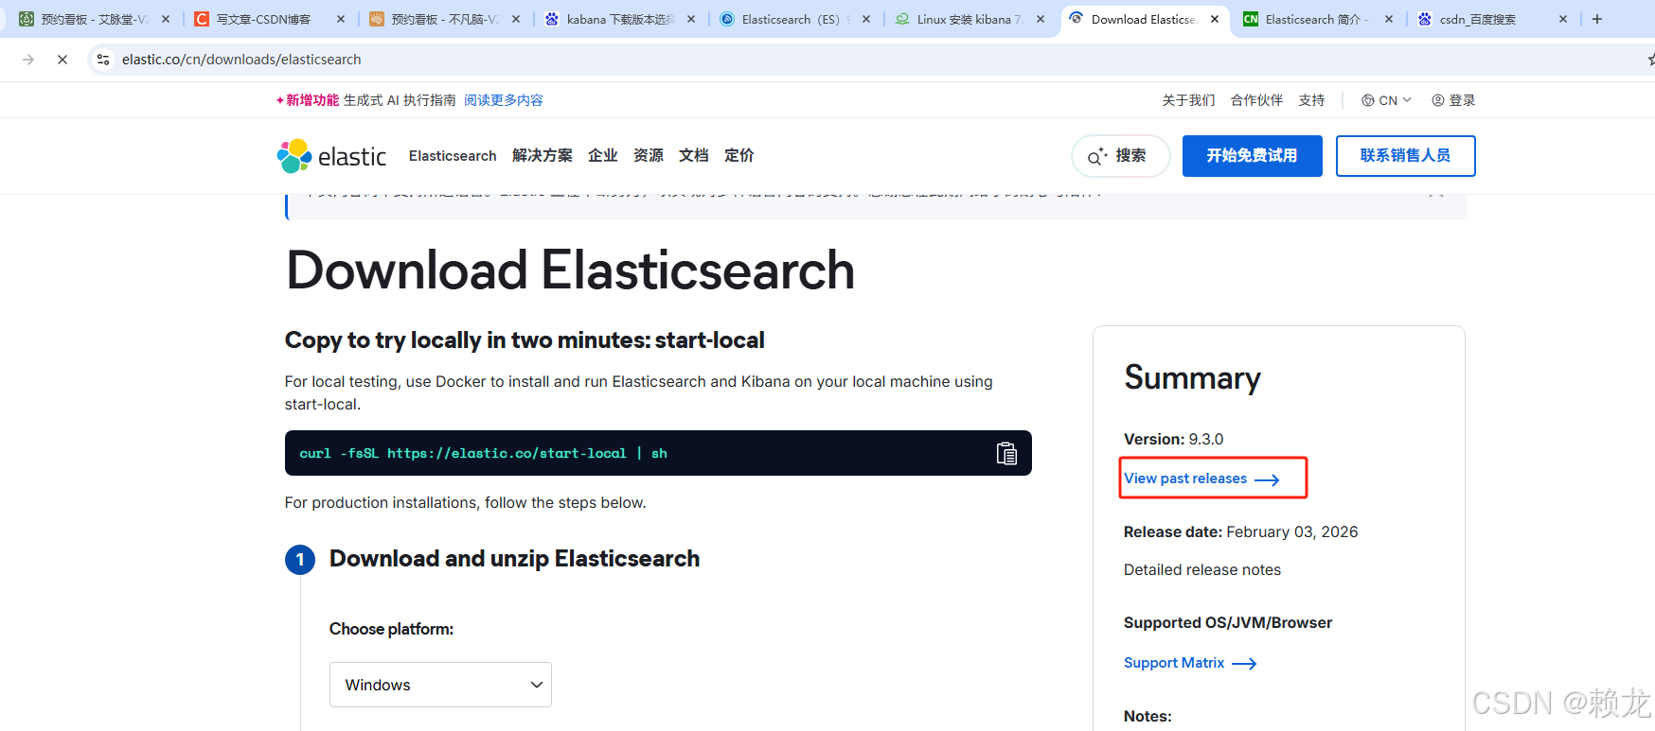Click 支持 link in top bar

coord(1312,100)
